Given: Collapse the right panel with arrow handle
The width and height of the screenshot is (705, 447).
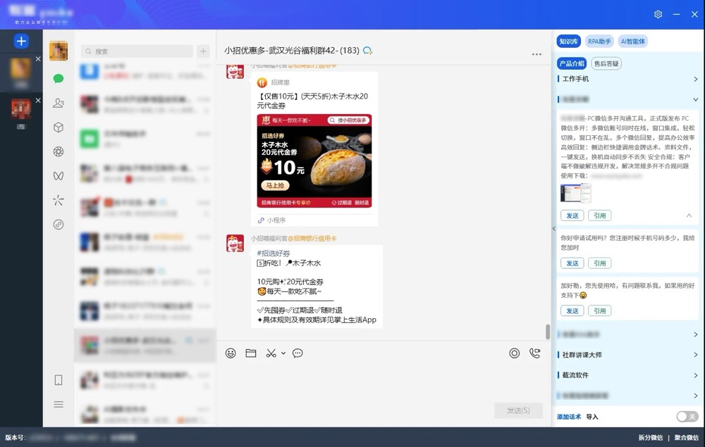Looking at the screenshot, I should coord(554,229).
